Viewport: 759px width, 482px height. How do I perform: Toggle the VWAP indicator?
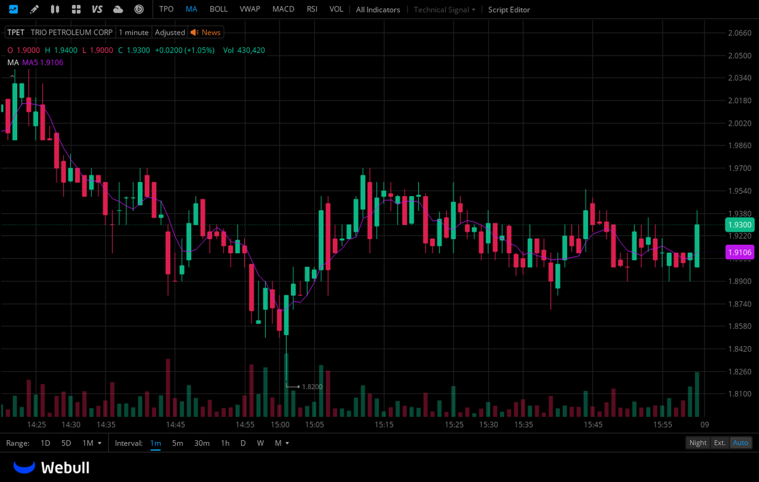coord(250,9)
